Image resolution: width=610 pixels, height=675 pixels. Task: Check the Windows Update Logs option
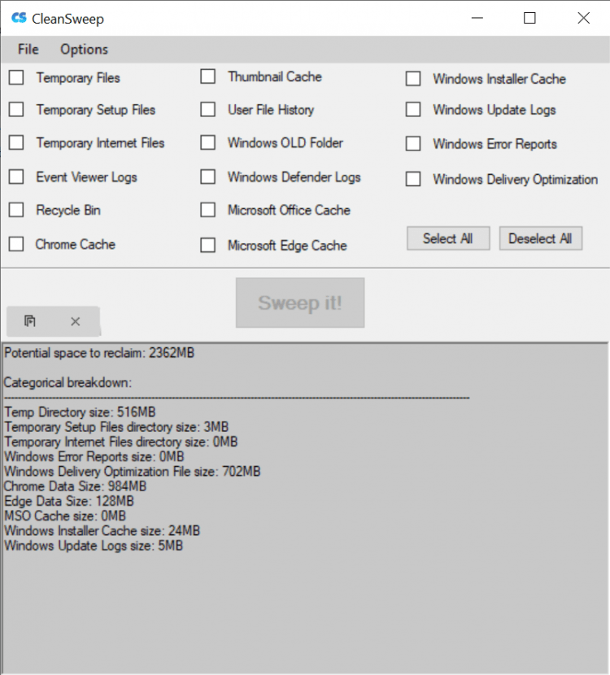point(413,110)
